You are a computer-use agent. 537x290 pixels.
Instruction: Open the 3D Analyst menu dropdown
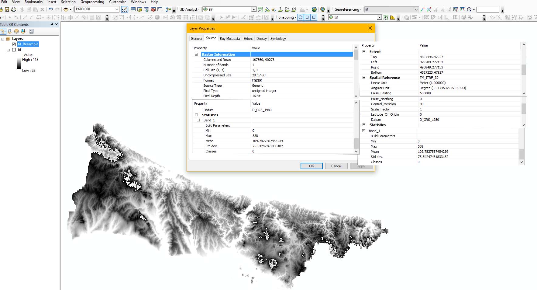pyautogui.click(x=190, y=9)
